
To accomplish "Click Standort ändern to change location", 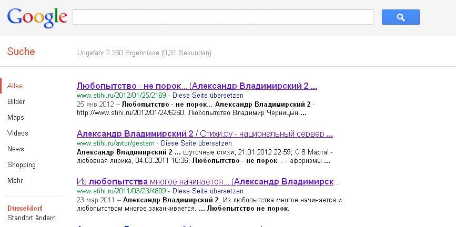I will pos(32,218).
